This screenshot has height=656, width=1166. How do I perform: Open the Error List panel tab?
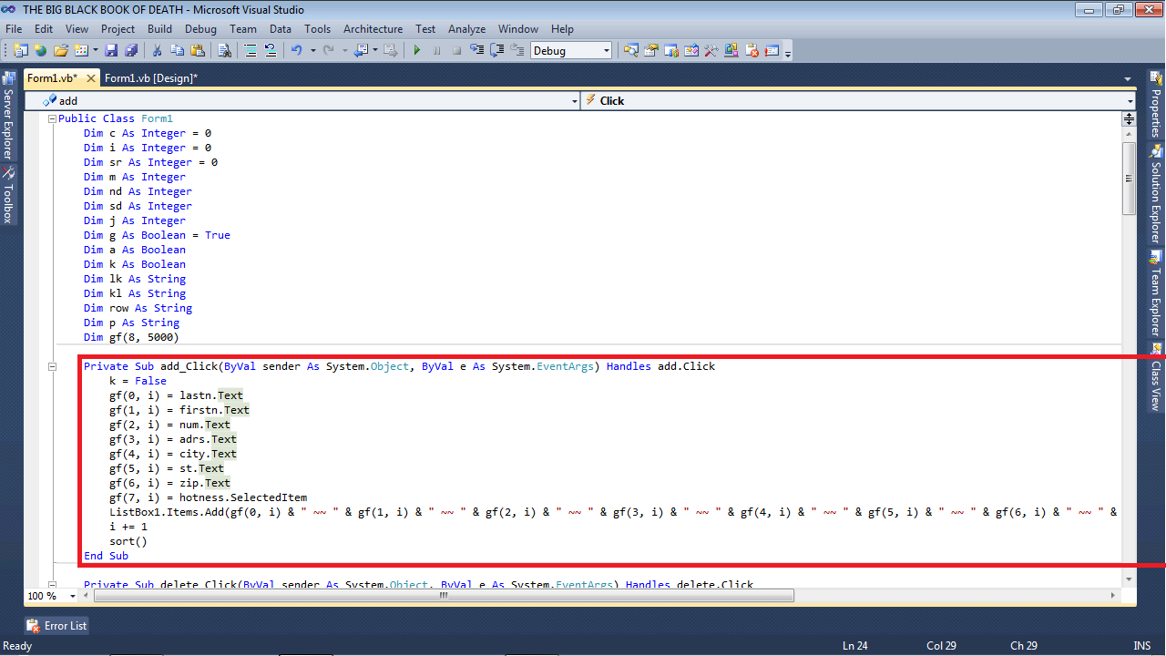(x=57, y=626)
